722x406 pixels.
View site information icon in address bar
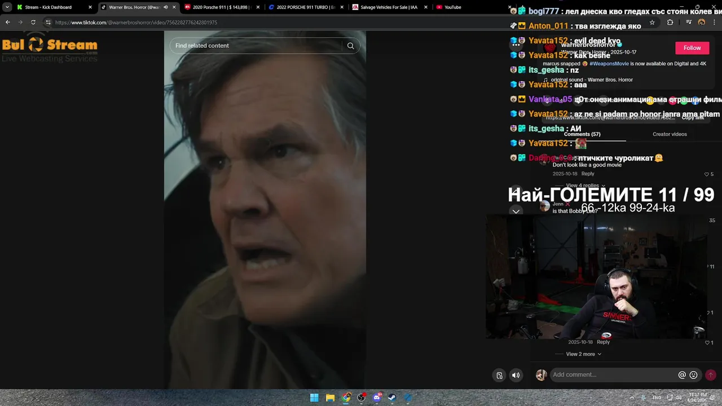pos(48,23)
